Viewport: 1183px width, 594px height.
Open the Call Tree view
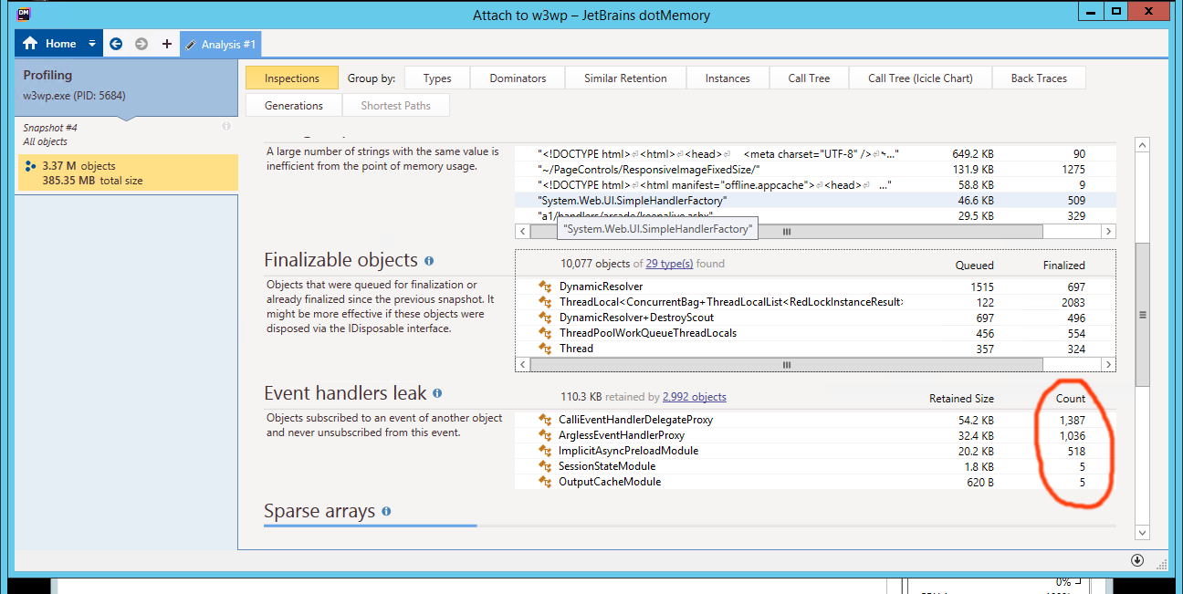[809, 78]
